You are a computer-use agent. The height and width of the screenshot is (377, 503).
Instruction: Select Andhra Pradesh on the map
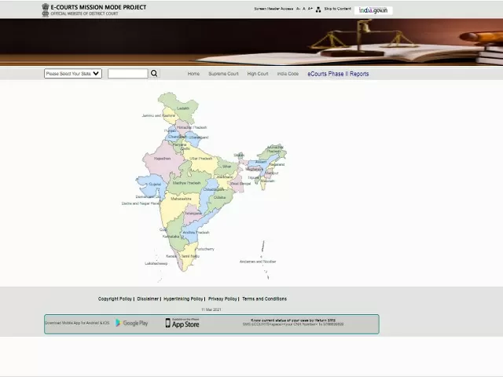196,232
